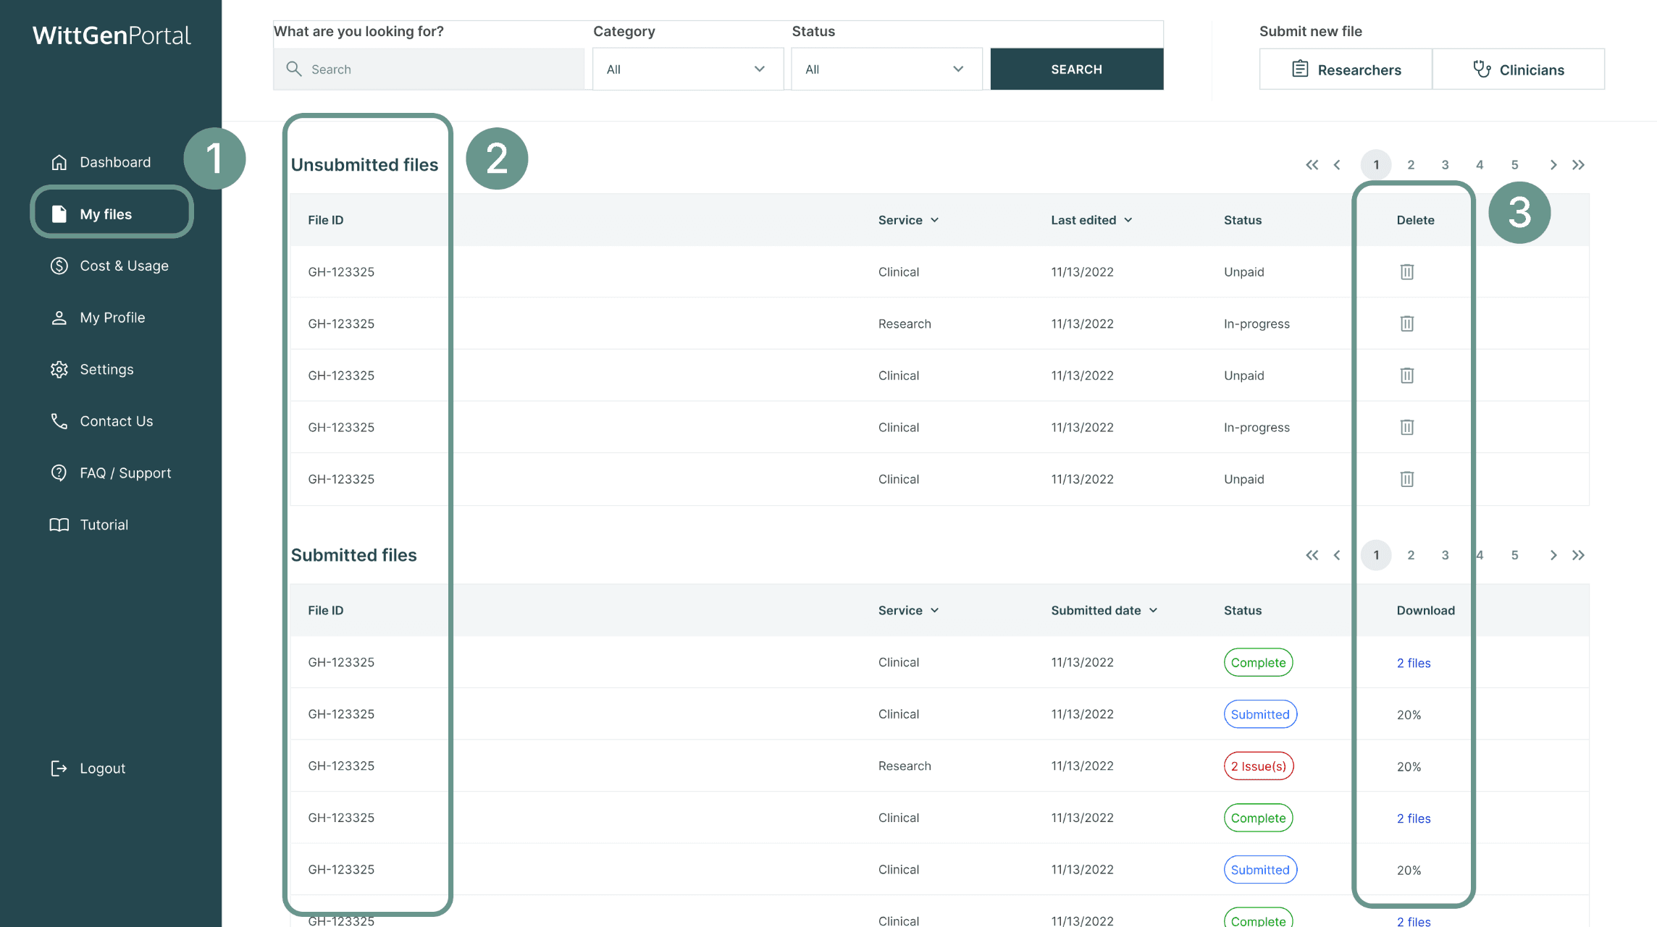1657x927 pixels.
Task: Submit new file as Researchers
Action: [x=1346, y=69]
